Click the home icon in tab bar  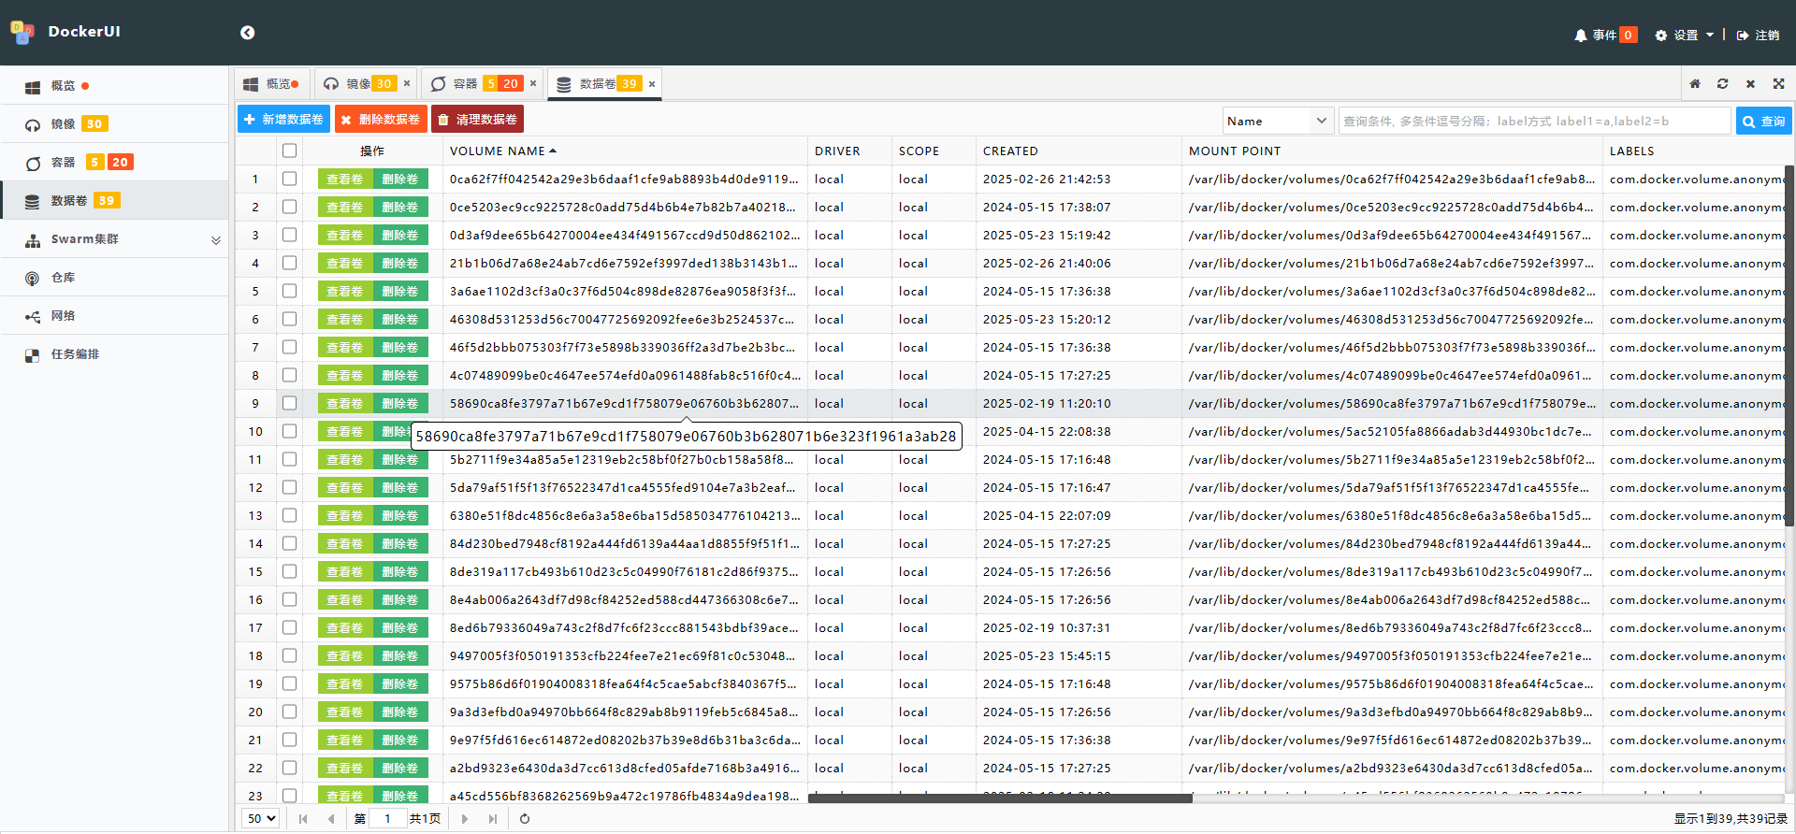(x=1695, y=84)
